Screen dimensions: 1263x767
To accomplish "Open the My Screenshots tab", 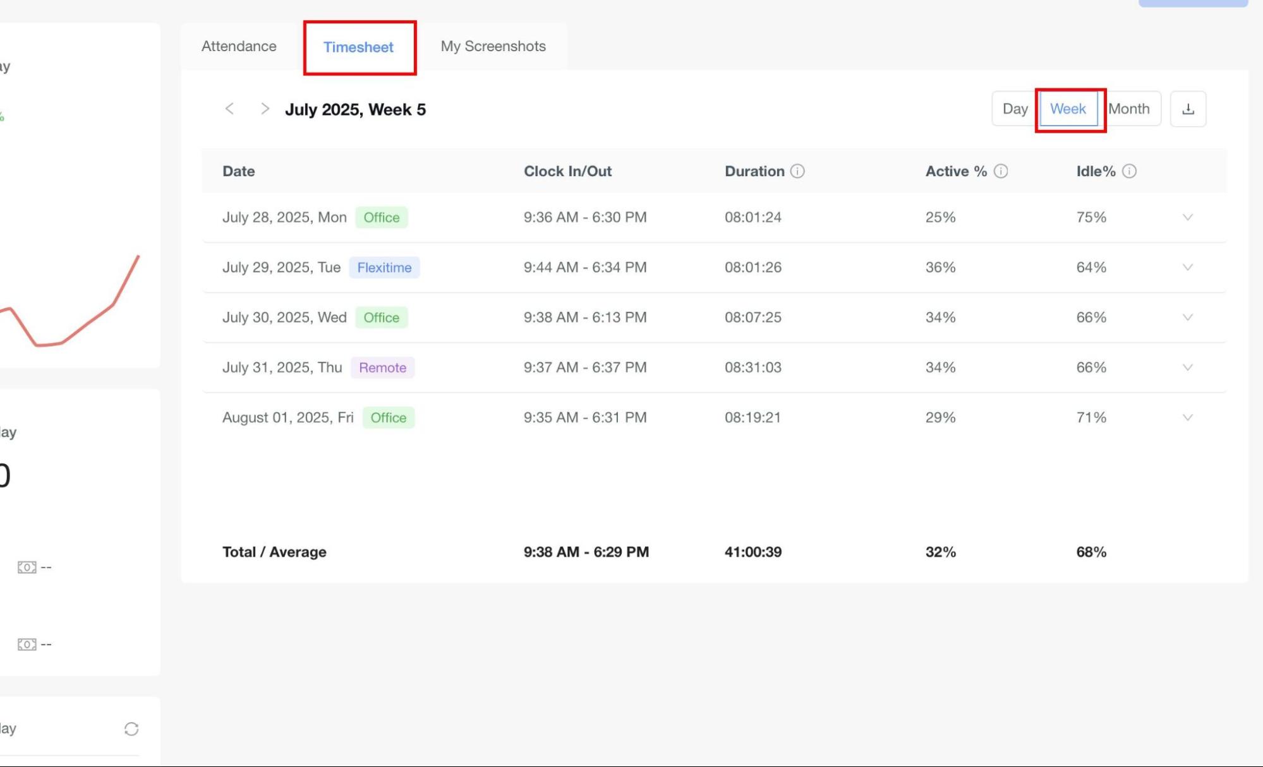I will click(493, 46).
